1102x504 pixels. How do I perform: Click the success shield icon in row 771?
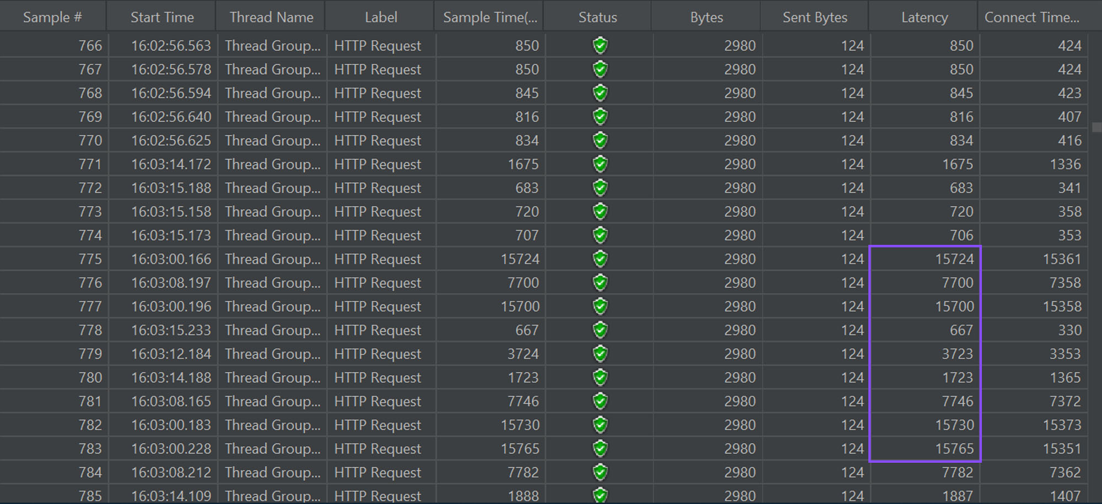click(600, 164)
